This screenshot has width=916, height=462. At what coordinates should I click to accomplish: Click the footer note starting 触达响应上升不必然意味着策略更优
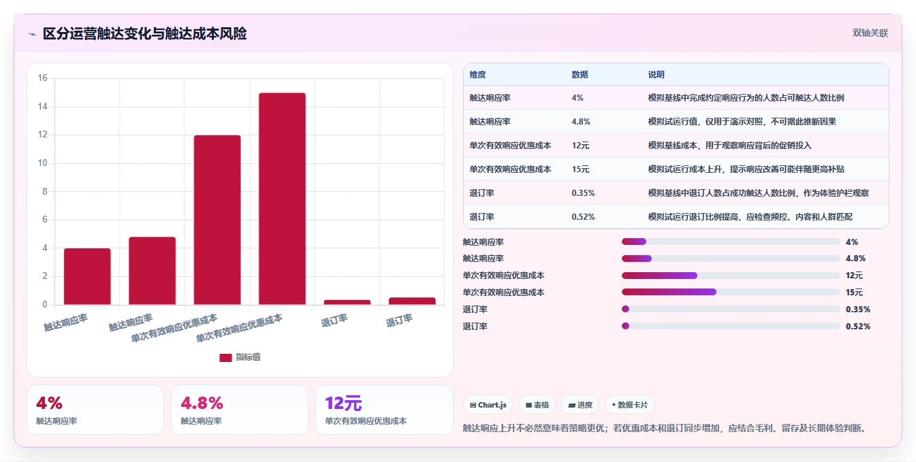click(664, 428)
